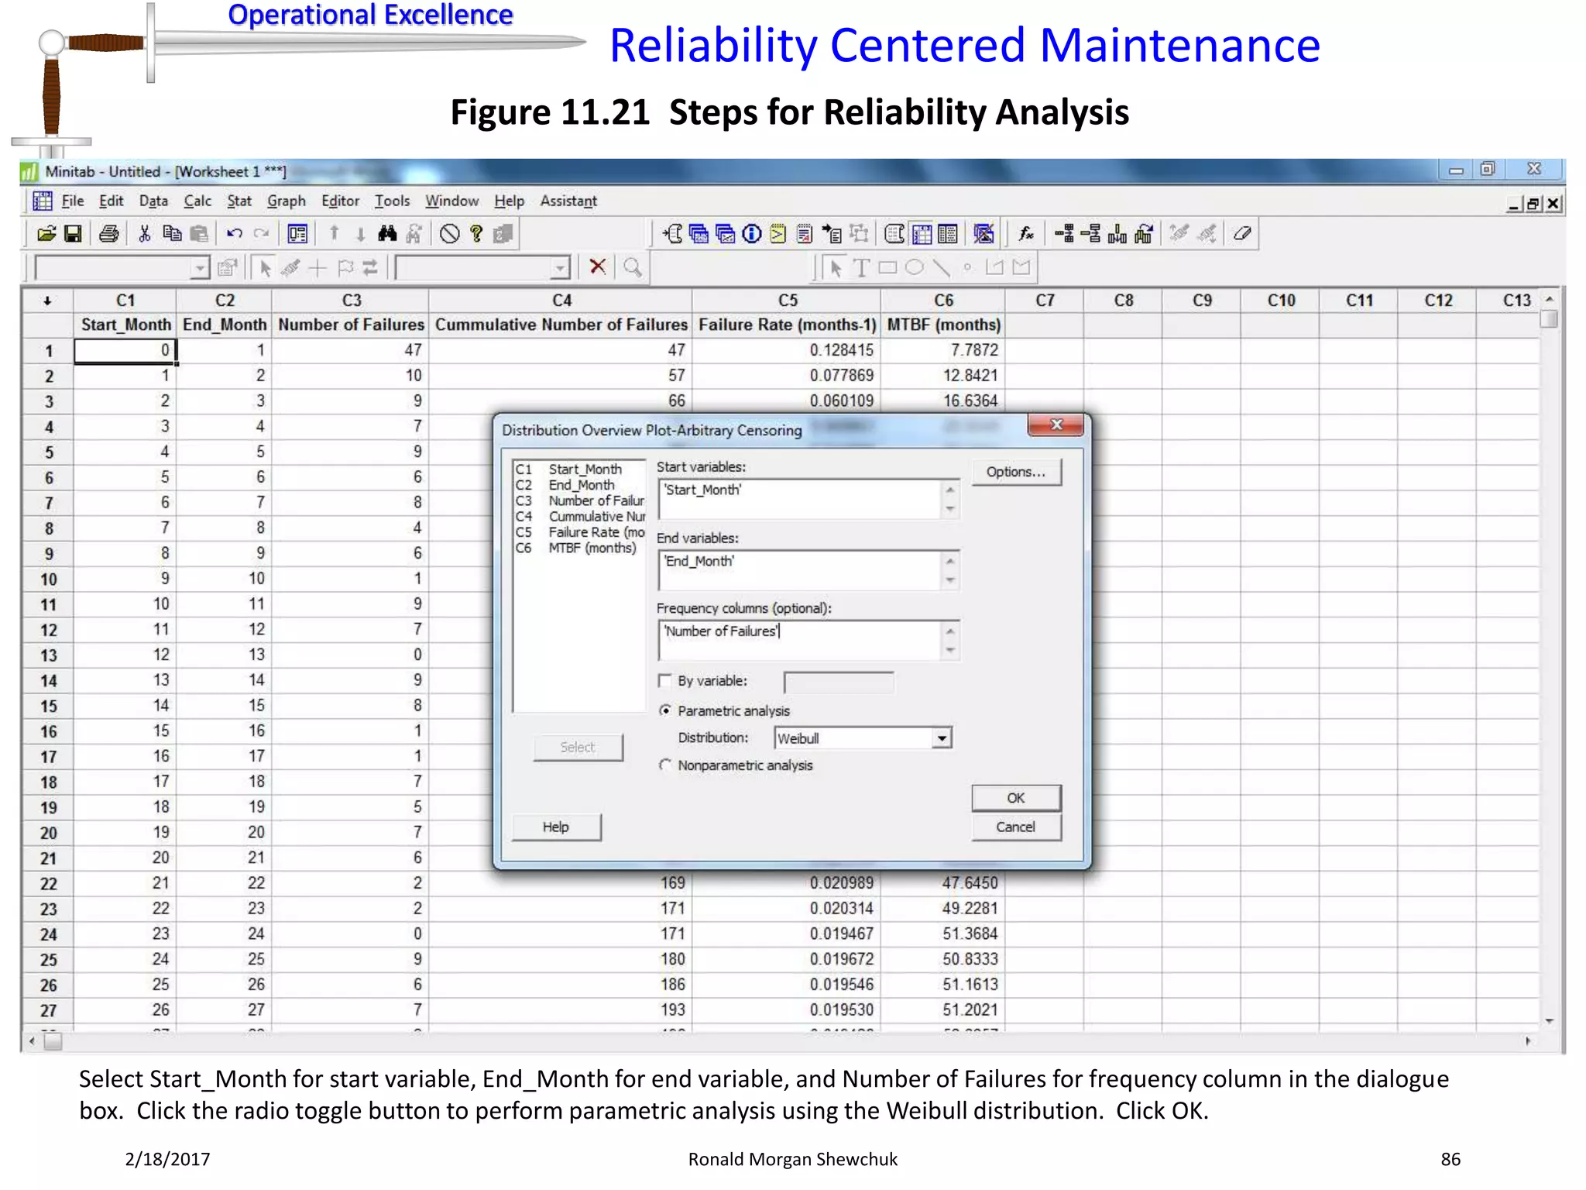This screenshot has width=1586, height=1190.
Task: Open the Tools menu
Action: tap(393, 201)
